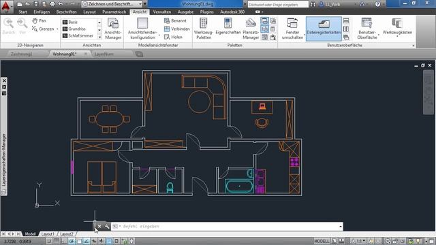Open the Einfügen ribbon tab
This screenshot has height=245, width=436.
click(42, 12)
